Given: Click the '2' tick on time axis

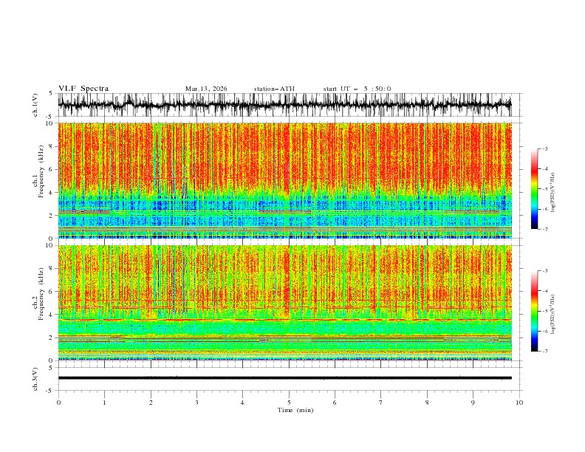Looking at the screenshot, I should [151, 403].
